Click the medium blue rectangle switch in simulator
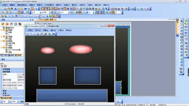 [x=87, y=76]
